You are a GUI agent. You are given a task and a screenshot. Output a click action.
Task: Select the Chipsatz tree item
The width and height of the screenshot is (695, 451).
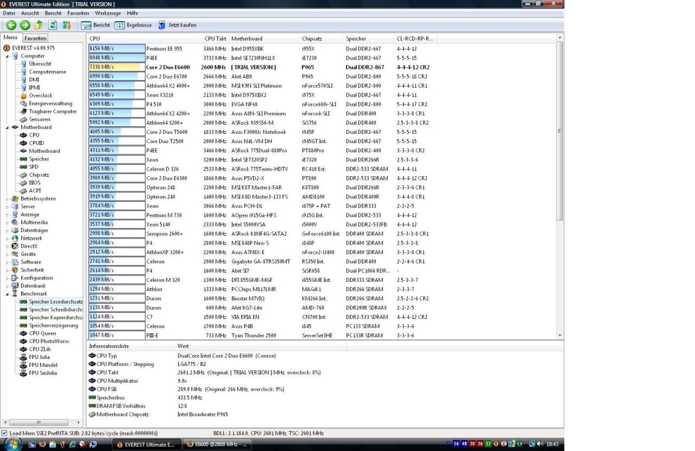click(39, 175)
